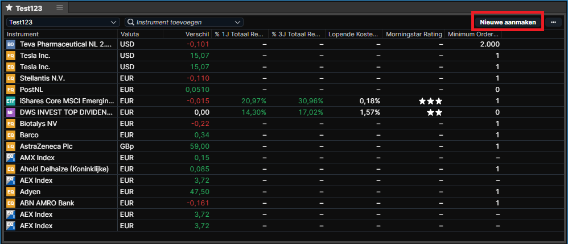Click the 0,0510 Verschil value
568x244 pixels.
197,90
